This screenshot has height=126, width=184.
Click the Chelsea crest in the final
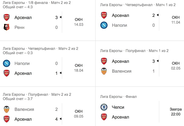click(104, 107)
